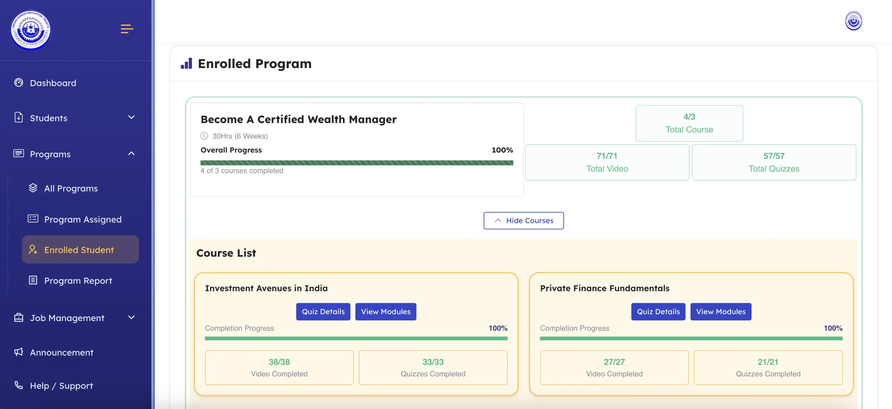Click the Become A Certified Wealth Manager title
Image resolution: width=892 pixels, height=409 pixels.
(x=298, y=120)
